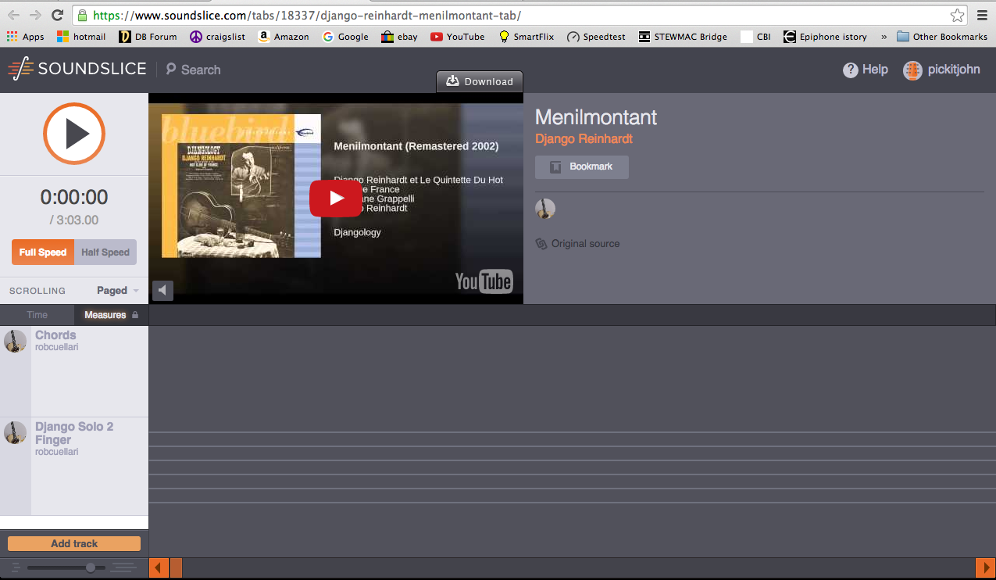The width and height of the screenshot is (996, 580).
Task: Open the pickitjohn user profile menu
Action: pos(941,70)
